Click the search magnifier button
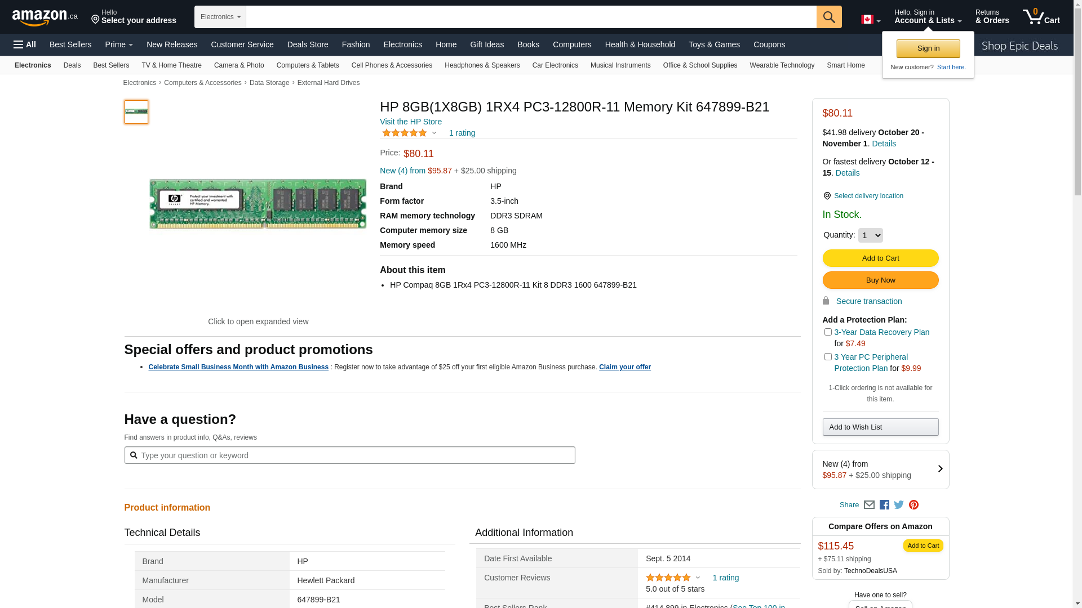Image resolution: width=1082 pixels, height=608 pixels. tap(828, 17)
